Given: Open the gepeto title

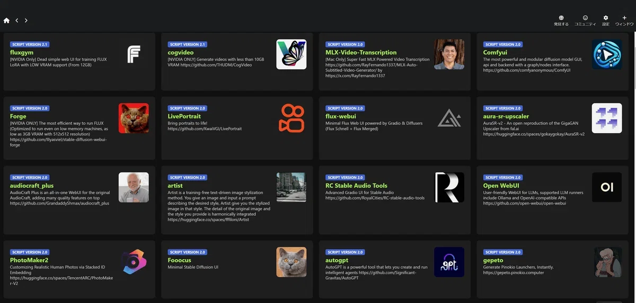Looking at the screenshot, I should click(493, 260).
